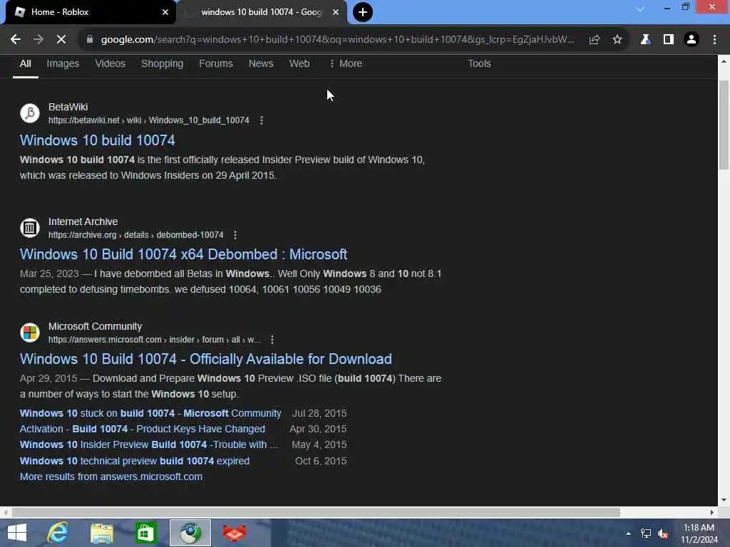
Task: View site security lock information
Action: [90, 40]
